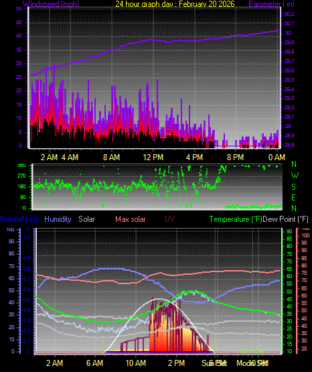312x372 pixels.
Task: Click the '0.8' rainfall axis value
Action: click(27, 269)
